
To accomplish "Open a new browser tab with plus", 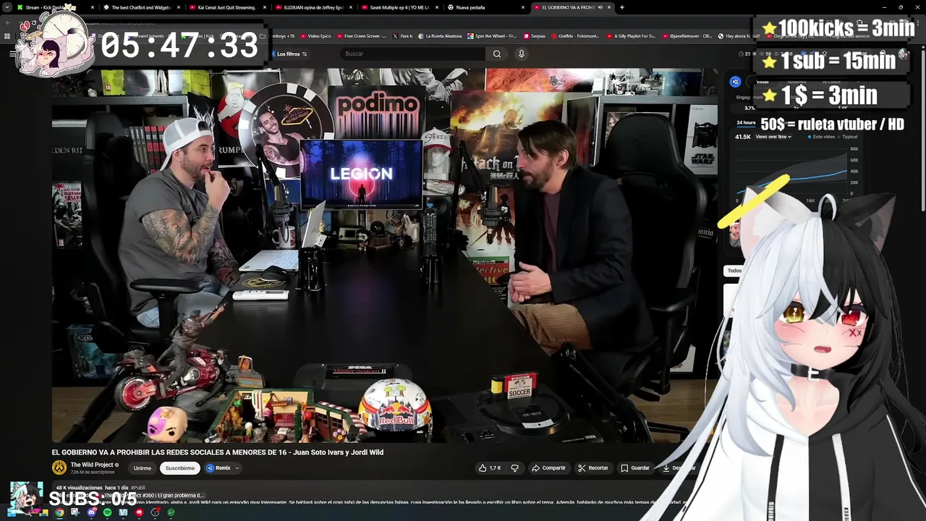I will (621, 7).
